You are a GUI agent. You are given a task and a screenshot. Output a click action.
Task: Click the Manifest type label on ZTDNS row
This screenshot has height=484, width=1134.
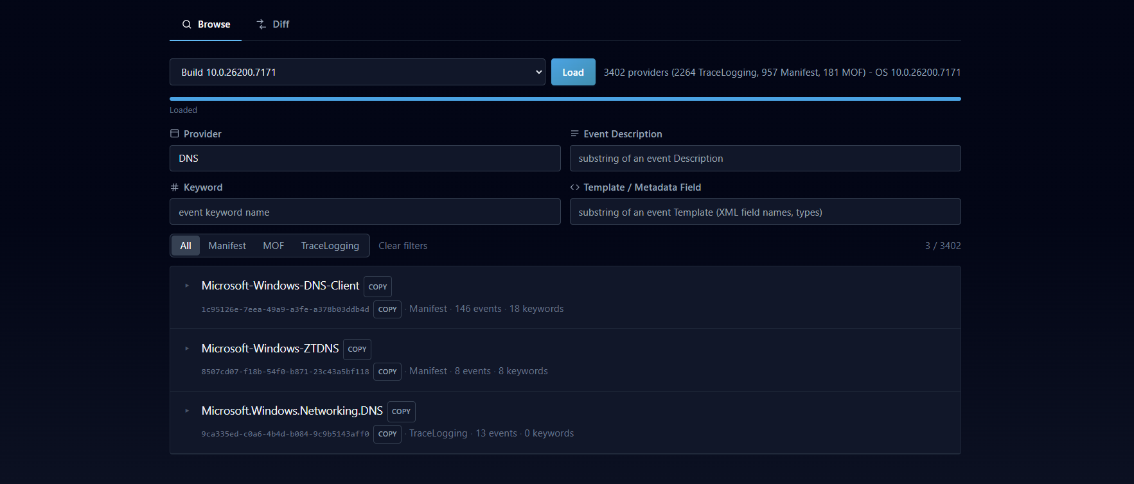428,371
